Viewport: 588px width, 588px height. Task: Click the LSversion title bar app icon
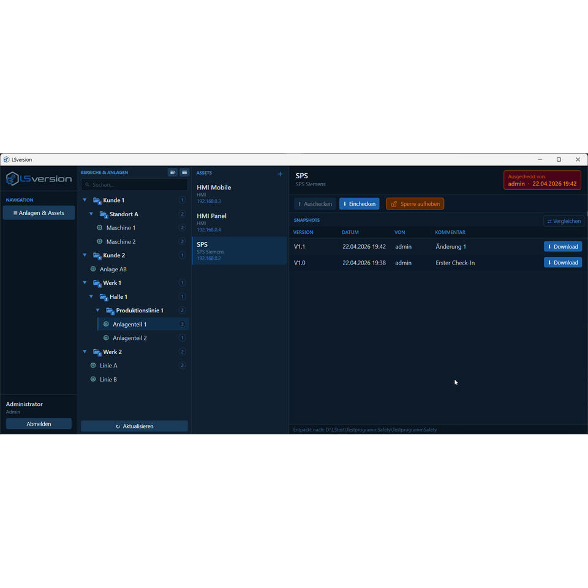pos(6,159)
